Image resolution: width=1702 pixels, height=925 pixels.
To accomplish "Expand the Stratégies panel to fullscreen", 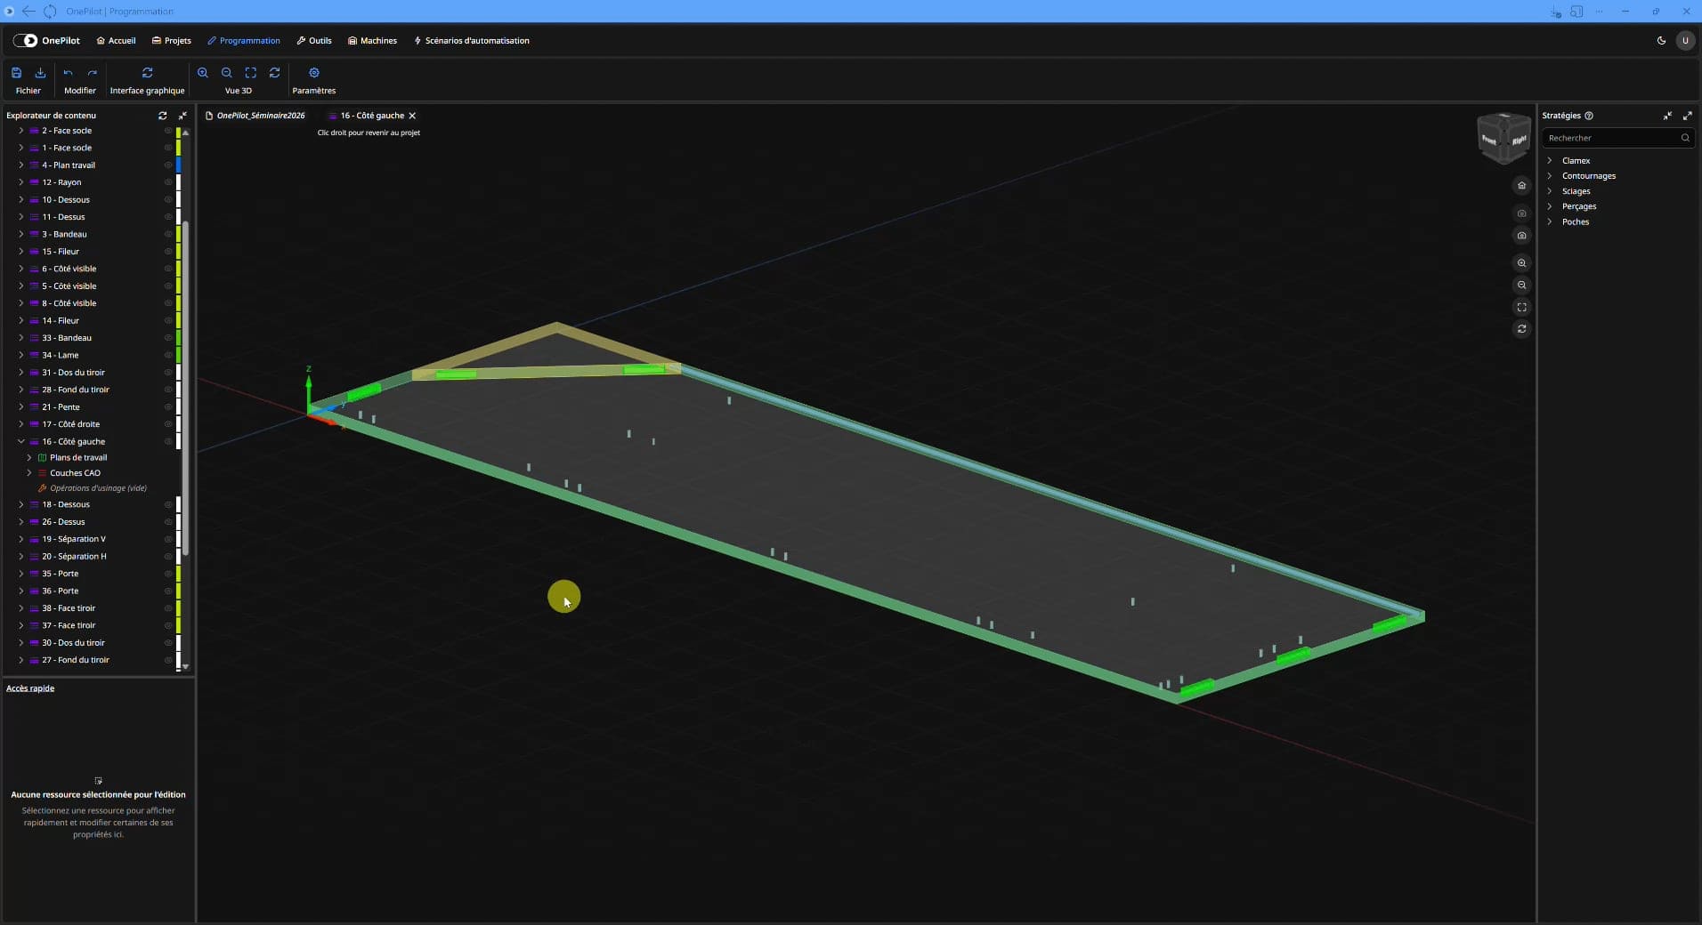I will pyautogui.click(x=1687, y=116).
